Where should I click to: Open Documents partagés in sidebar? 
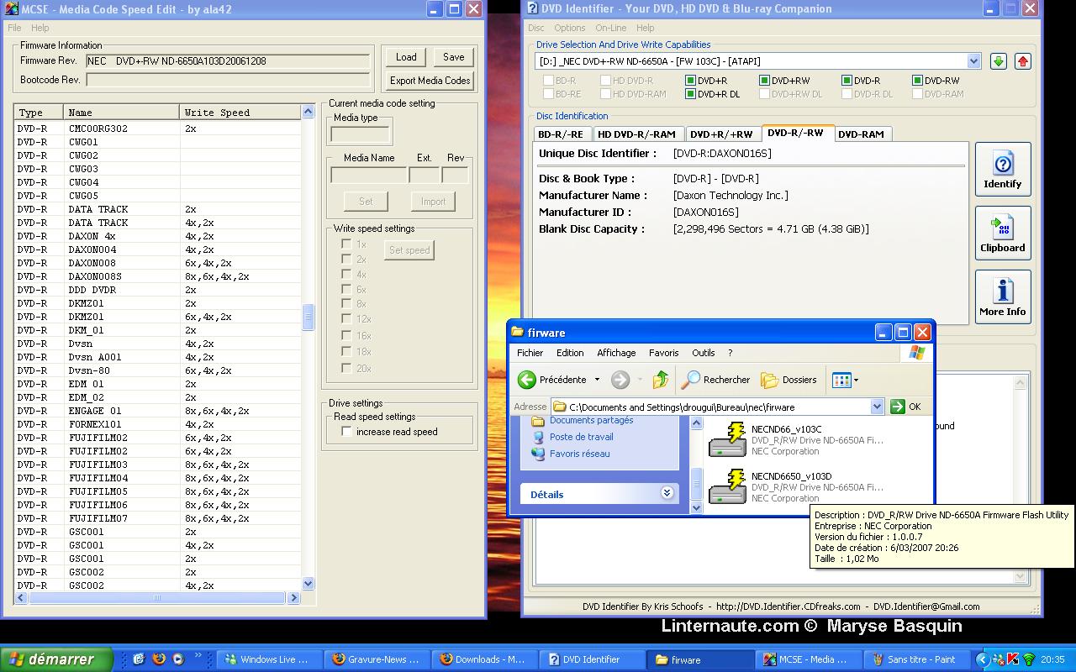click(591, 420)
